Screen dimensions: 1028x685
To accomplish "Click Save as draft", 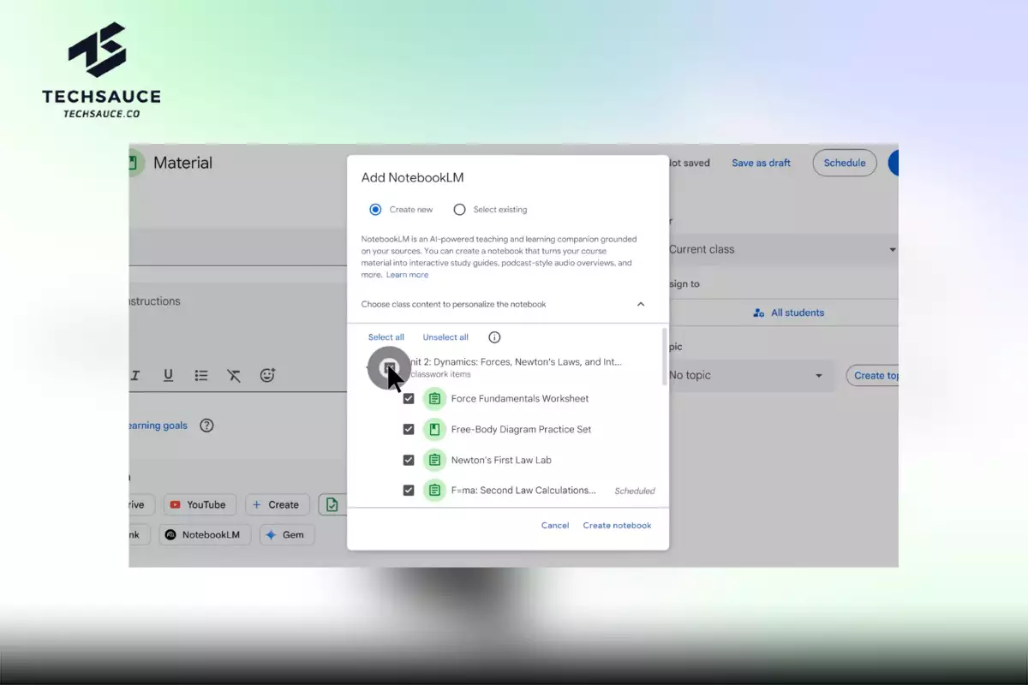I will pyautogui.click(x=761, y=163).
